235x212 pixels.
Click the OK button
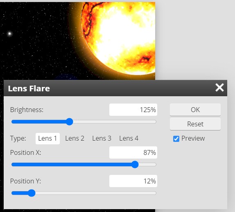click(x=195, y=110)
